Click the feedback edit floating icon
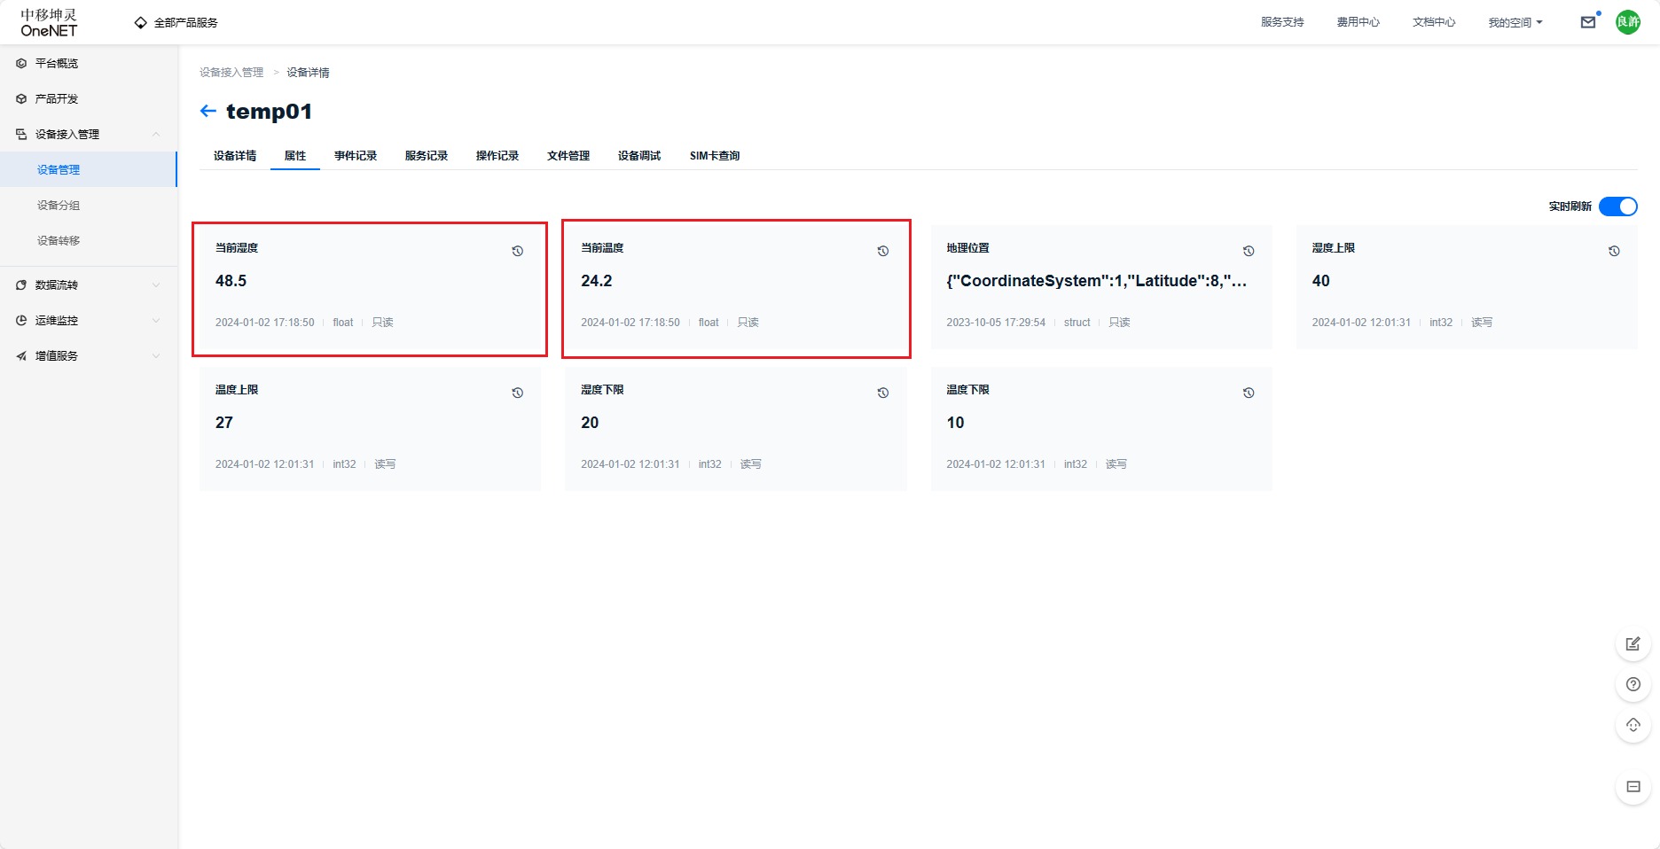Image resolution: width=1660 pixels, height=849 pixels. click(x=1633, y=644)
